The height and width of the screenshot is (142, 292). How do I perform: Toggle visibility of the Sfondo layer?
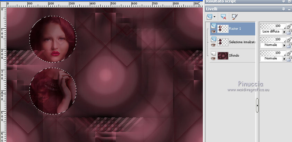[213, 58]
